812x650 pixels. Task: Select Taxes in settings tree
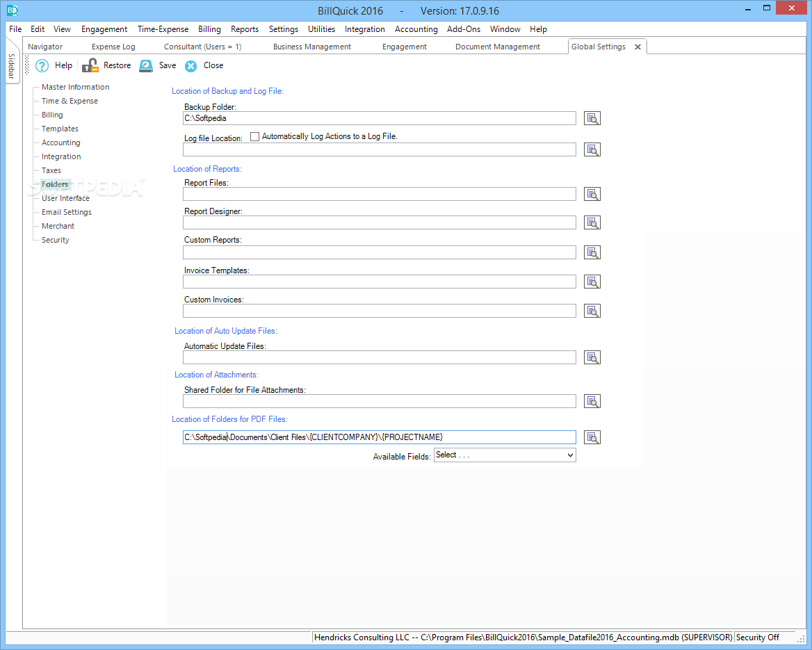click(x=51, y=170)
